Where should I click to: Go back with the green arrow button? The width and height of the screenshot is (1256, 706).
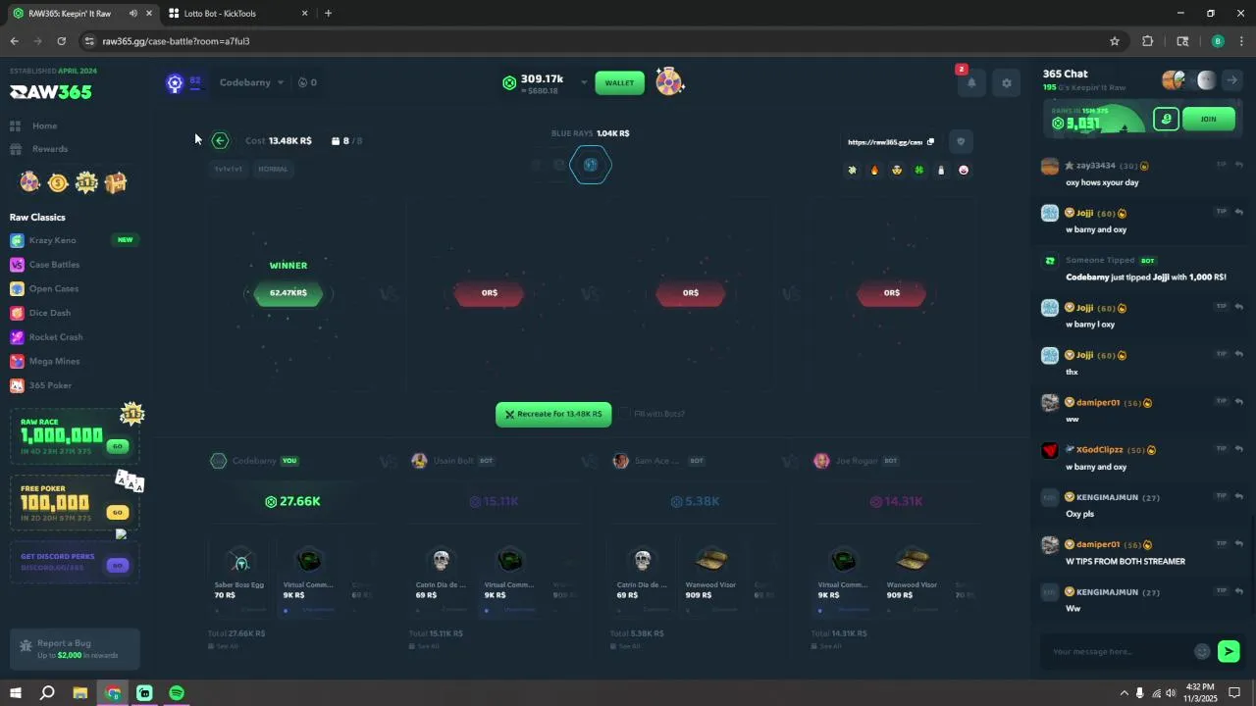tap(220, 141)
